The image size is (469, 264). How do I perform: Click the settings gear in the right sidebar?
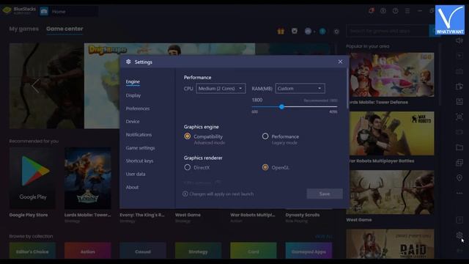pos(459,235)
